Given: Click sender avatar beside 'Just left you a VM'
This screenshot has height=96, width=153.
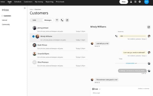Looking at the screenshot, I should click(92, 44).
